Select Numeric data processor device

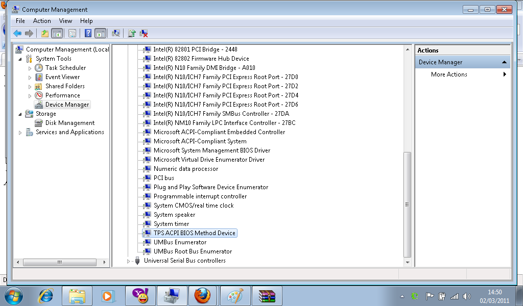(186, 169)
